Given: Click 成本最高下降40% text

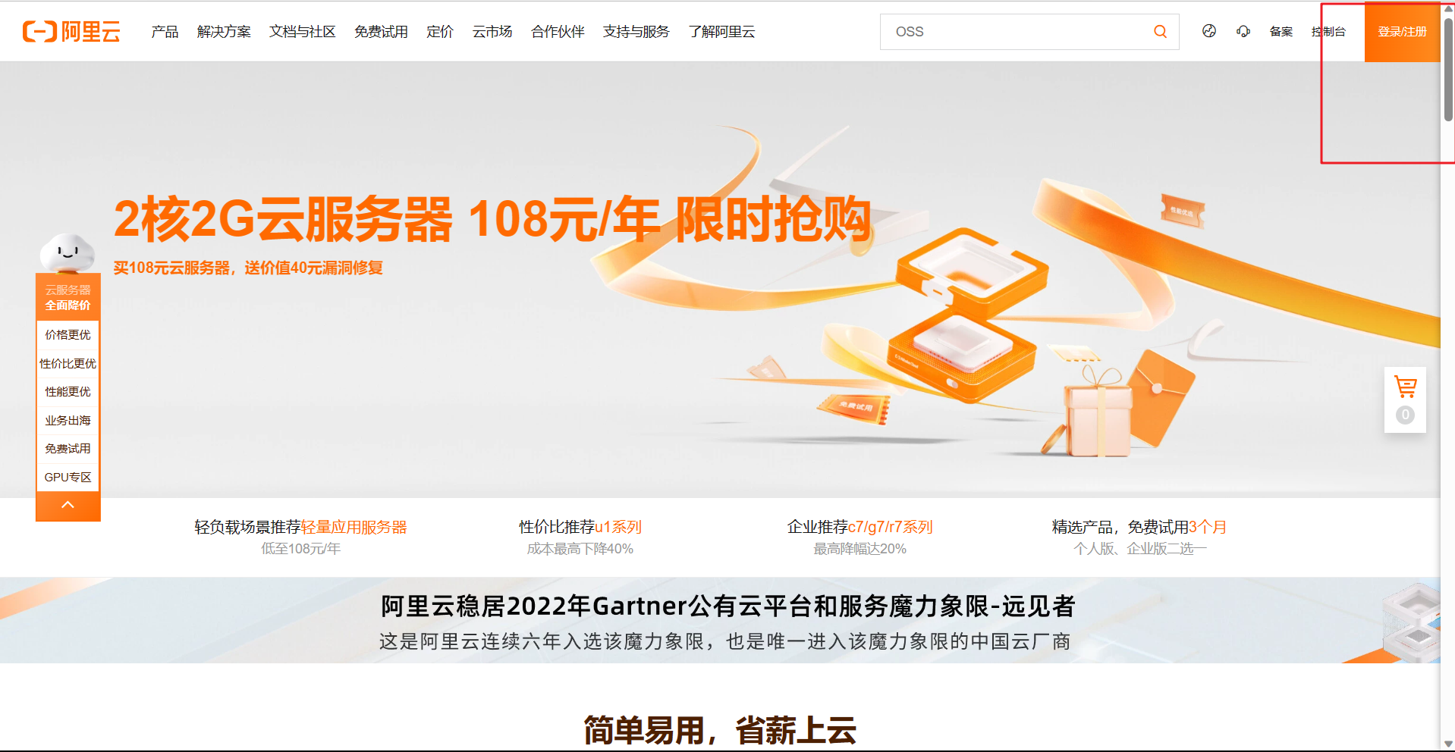Looking at the screenshot, I should click(x=580, y=548).
